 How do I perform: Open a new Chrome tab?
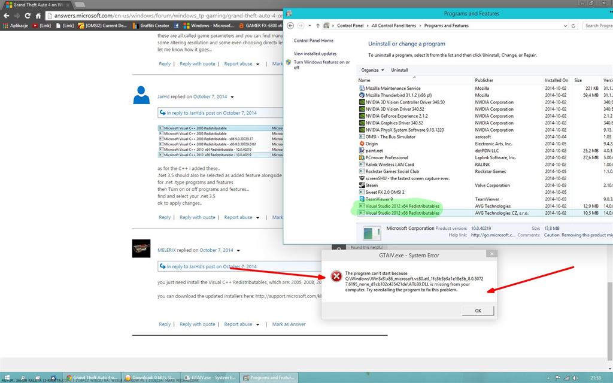pyautogui.click(x=80, y=5)
